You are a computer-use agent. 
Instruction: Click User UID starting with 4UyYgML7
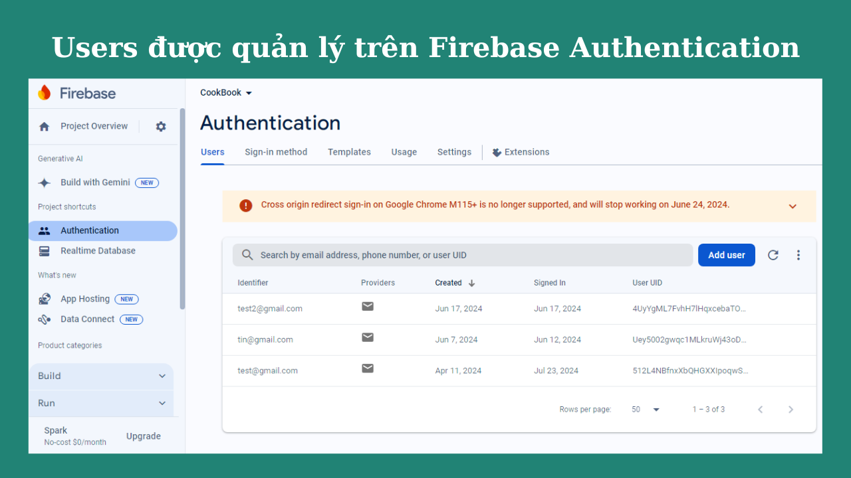pos(689,309)
